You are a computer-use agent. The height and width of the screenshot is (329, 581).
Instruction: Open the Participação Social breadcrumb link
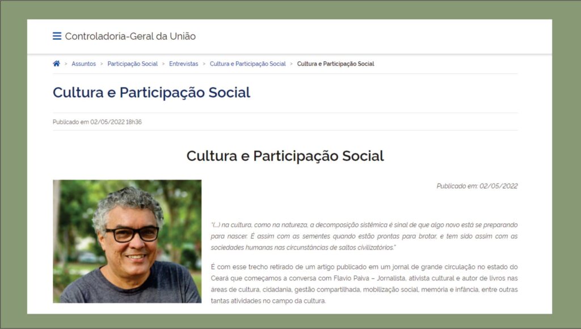(133, 64)
